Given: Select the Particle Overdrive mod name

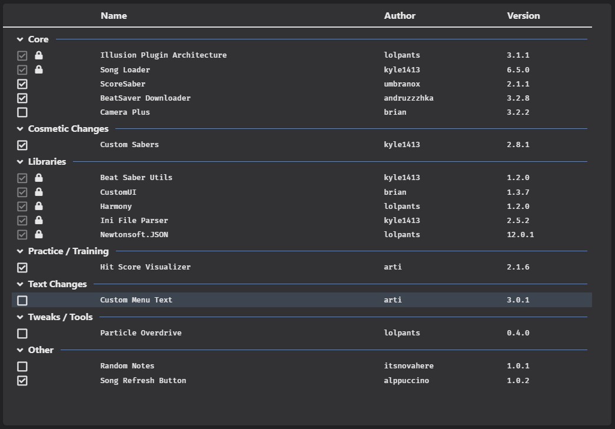Looking at the screenshot, I should click(141, 332).
